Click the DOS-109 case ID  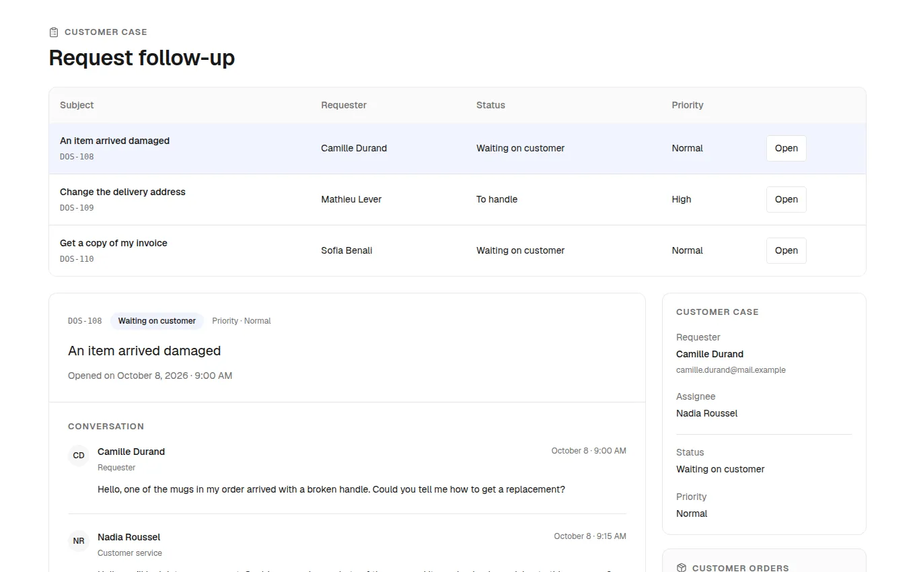coord(77,208)
